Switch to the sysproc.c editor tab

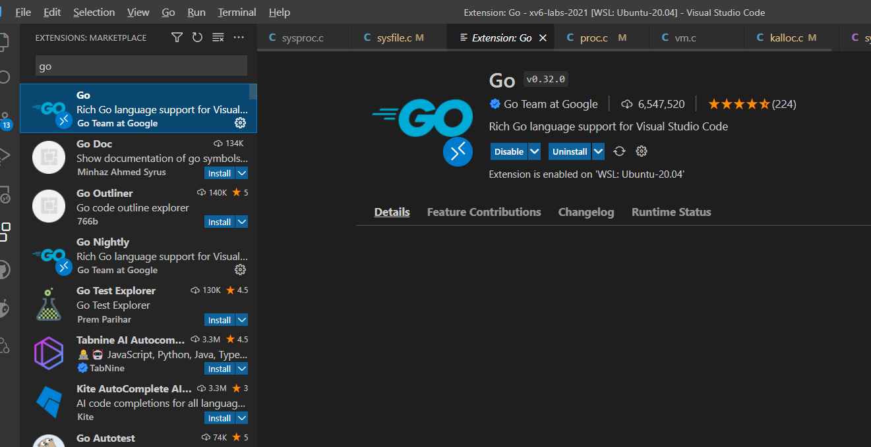(x=305, y=38)
